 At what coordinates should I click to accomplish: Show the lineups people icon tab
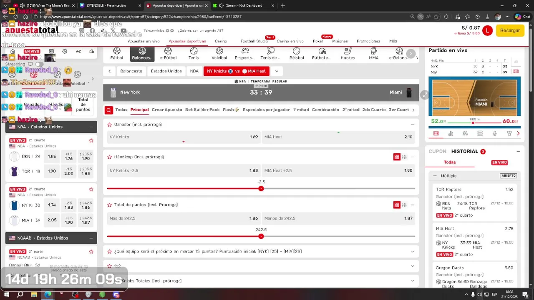(x=465, y=133)
